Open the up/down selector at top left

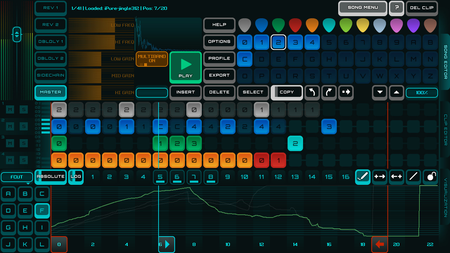coord(17,34)
